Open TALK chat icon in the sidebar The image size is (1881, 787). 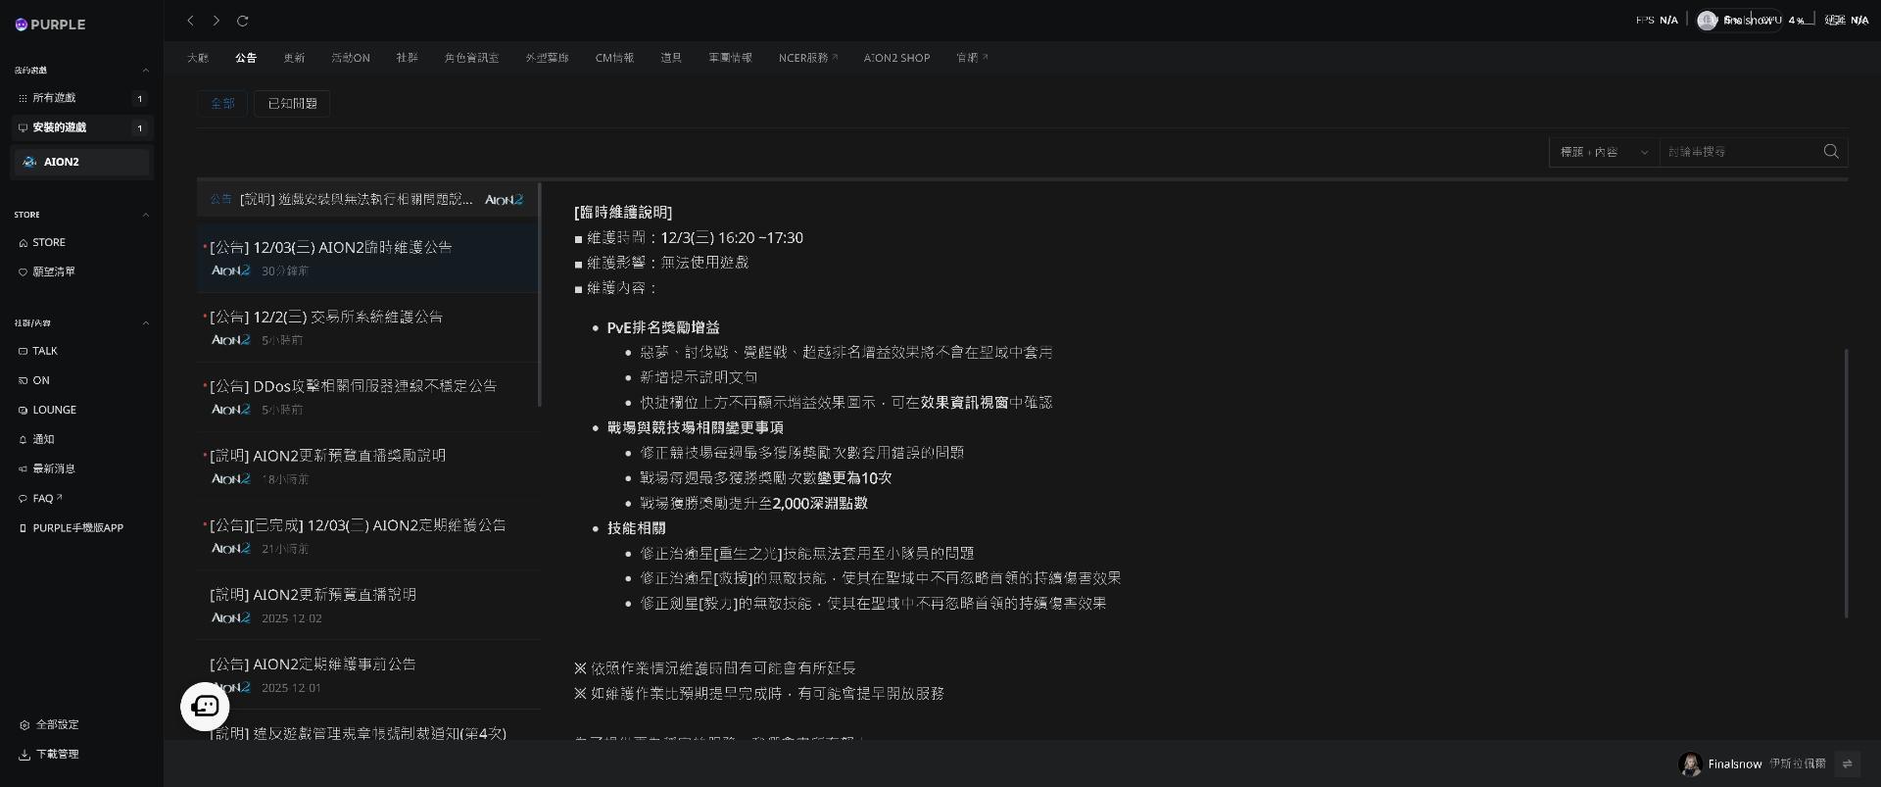[38, 351]
